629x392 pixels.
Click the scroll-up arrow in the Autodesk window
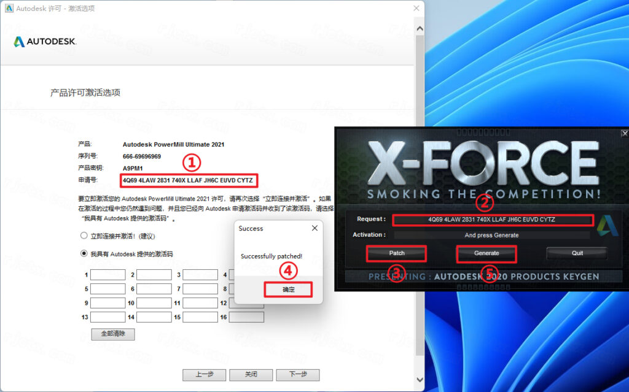pyautogui.click(x=420, y=29)
